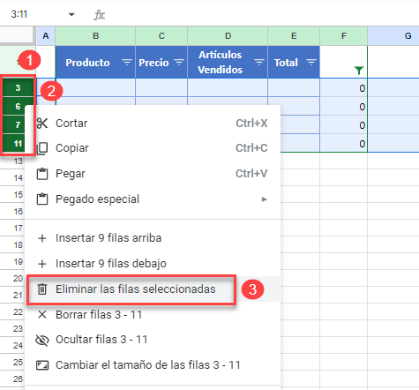Select column B header

click(x=95, y=36)
